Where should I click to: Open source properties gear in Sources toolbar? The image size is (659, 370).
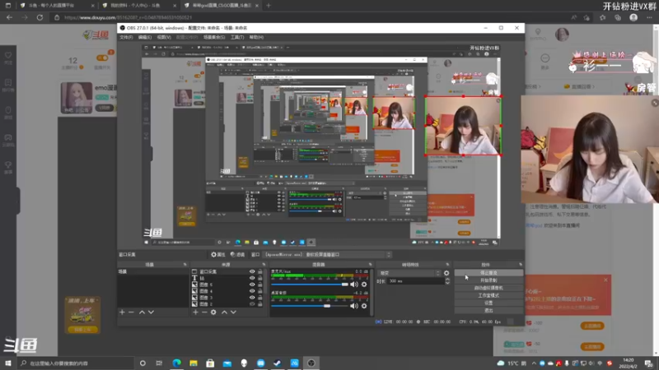click(x=213, y=312)
